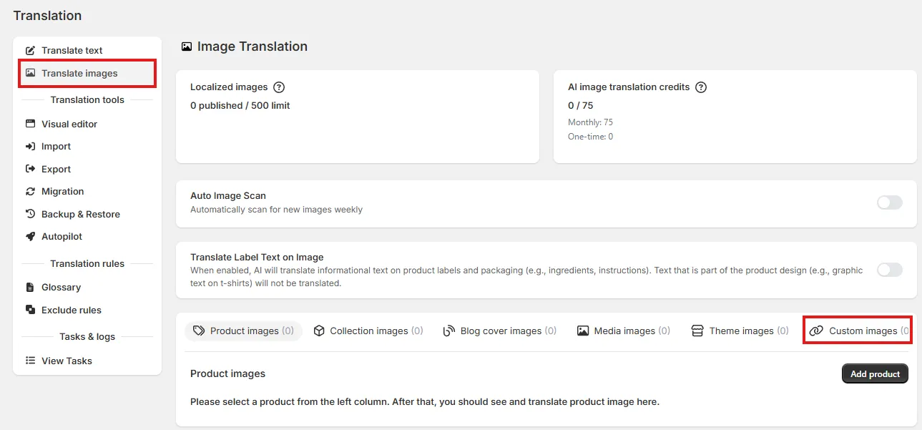This screenshot has height=430, width=922.
Task: Click the Export arrow icon
Action: [30, 169]
